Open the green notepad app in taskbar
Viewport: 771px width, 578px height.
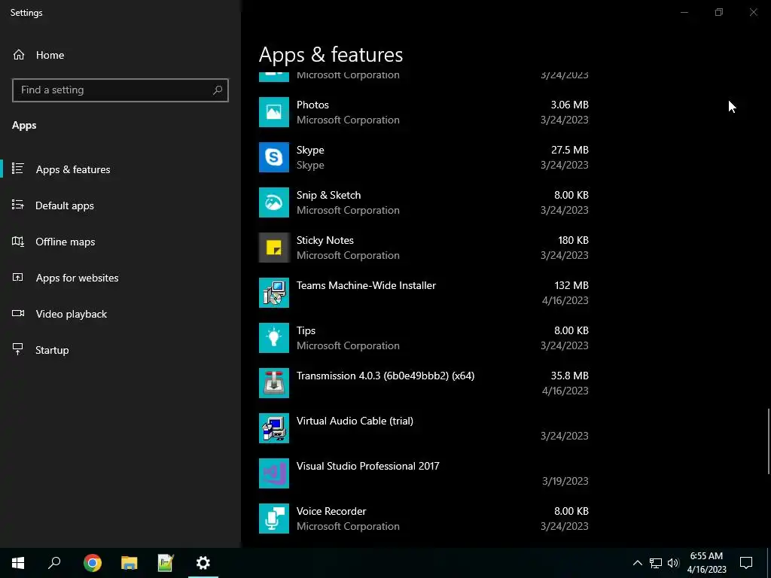click(x=166, y=563)
